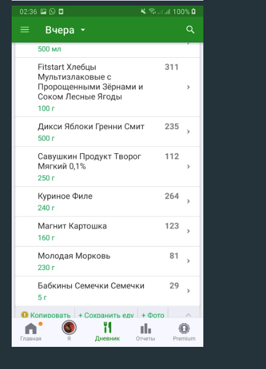
Task: Open Бабкины Семечки Семечки entry
Action: coord(108,291)
